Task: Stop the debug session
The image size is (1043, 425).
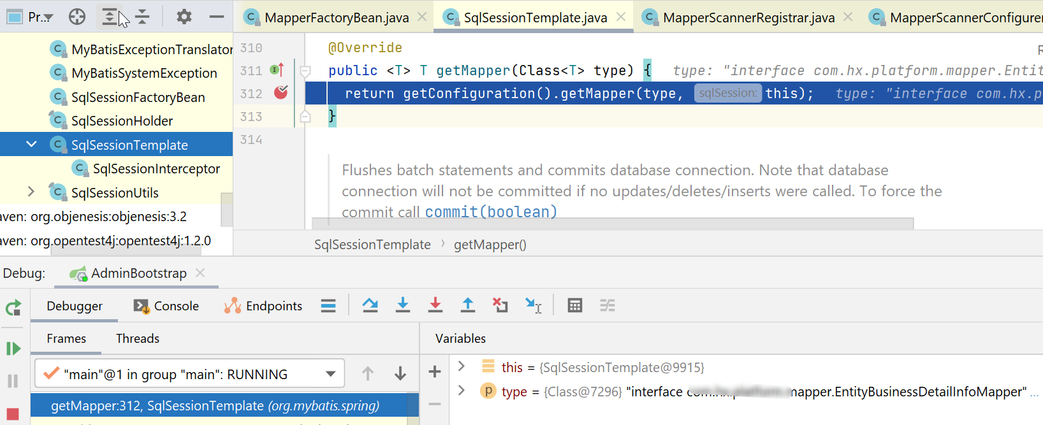Action: pyautogui.click(x=13, y=414)
